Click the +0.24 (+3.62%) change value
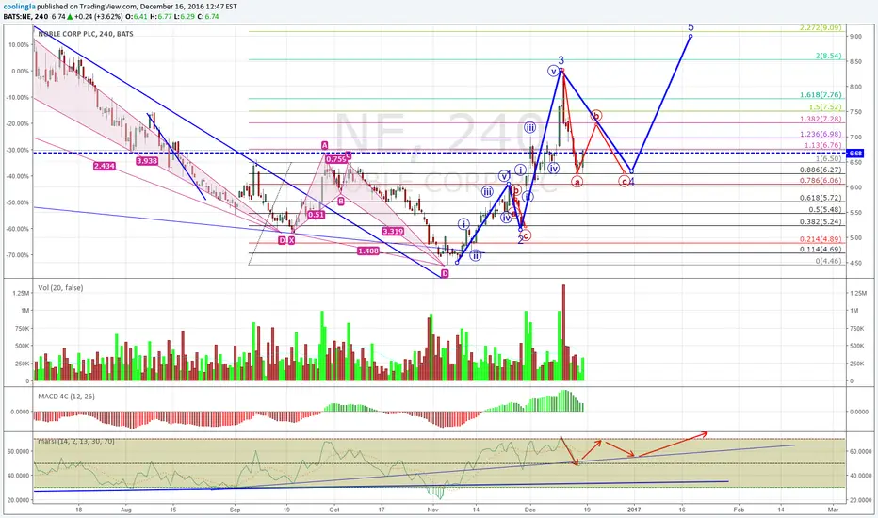 tap(99, 17)
